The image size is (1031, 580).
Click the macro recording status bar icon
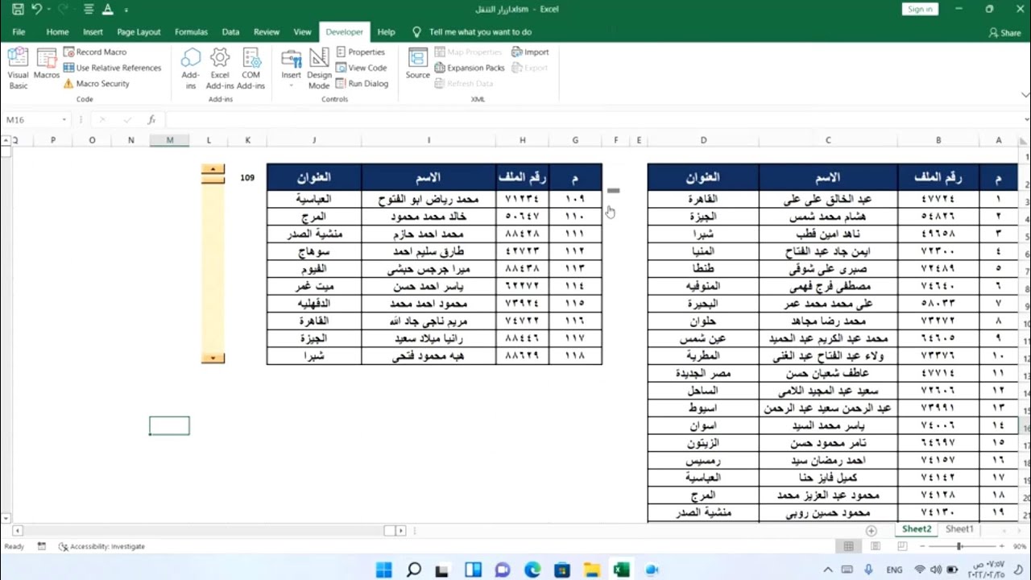click(x=41, y=546)
